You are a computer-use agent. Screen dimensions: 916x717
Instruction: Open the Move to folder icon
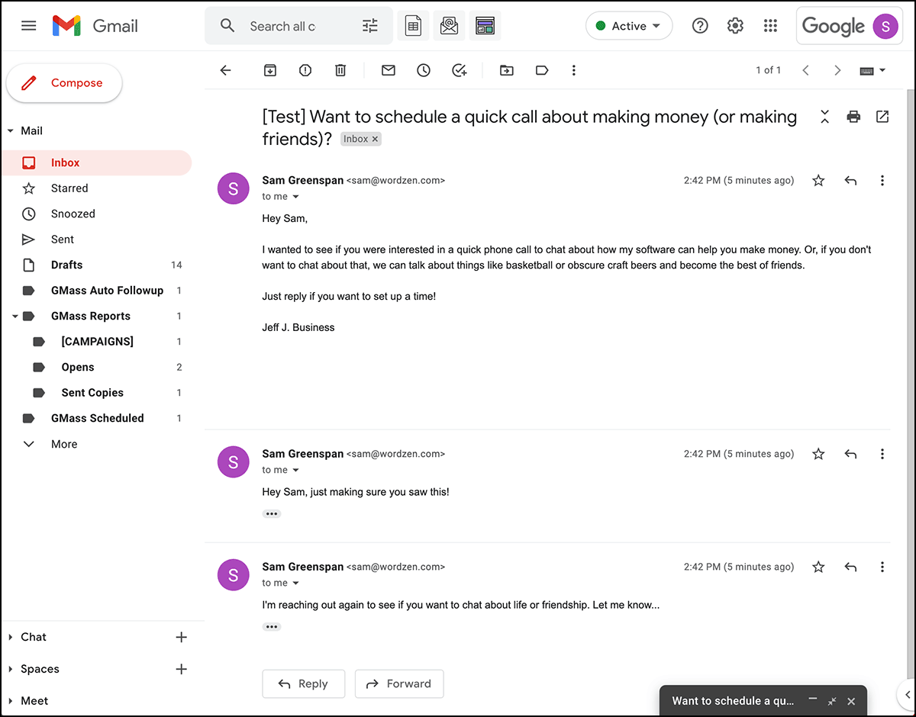(507, 70)
